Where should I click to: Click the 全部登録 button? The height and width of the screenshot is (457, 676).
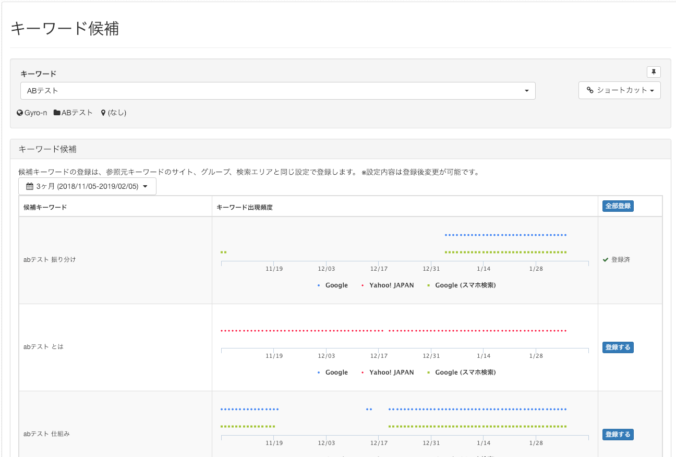pos(618,206)
